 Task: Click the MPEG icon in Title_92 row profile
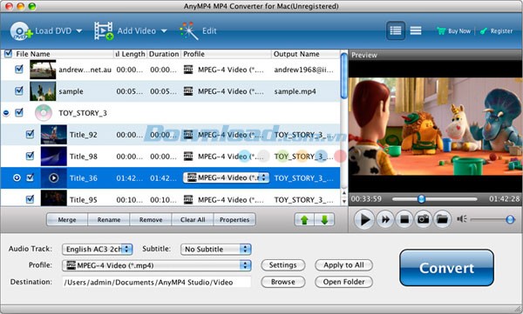pyautogui.click(x=188, y=135)
